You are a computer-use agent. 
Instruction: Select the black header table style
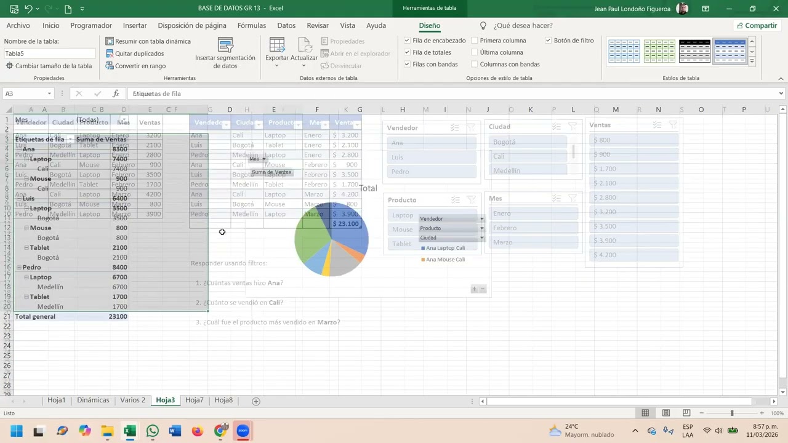click(x=694, y=52)
